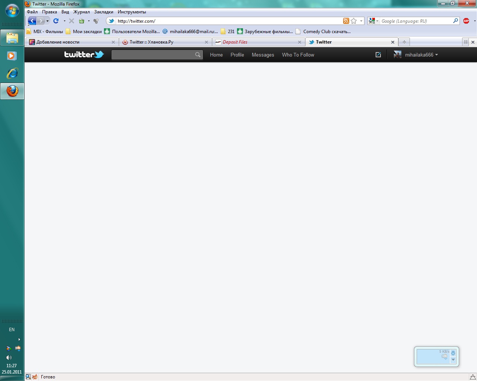Click the magnifier search go icon
This screenshot has height=381, width=477.
tap(455, 21)
